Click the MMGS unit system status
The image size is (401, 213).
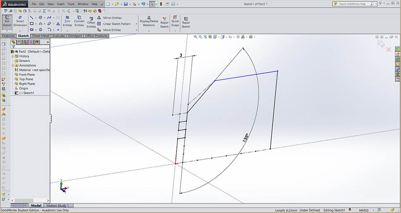(x=364, y=210)
